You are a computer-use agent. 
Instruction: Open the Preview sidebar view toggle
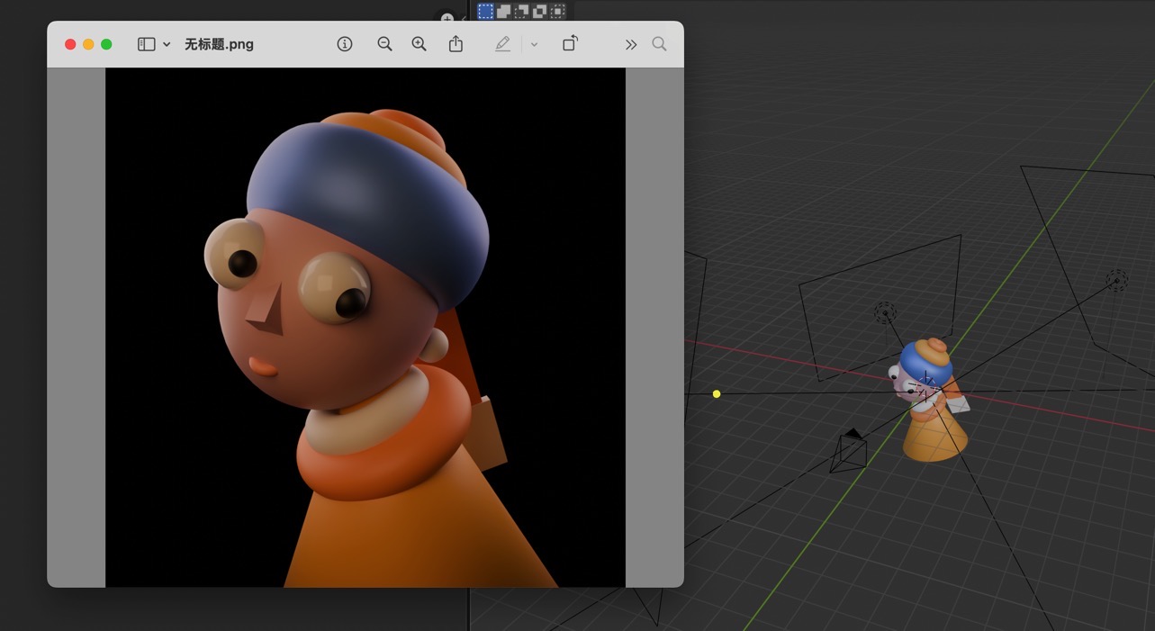(146, 44)
